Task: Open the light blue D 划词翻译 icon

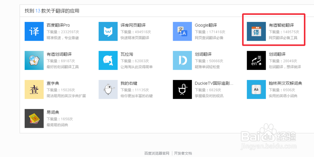Action: coord(182,60)
